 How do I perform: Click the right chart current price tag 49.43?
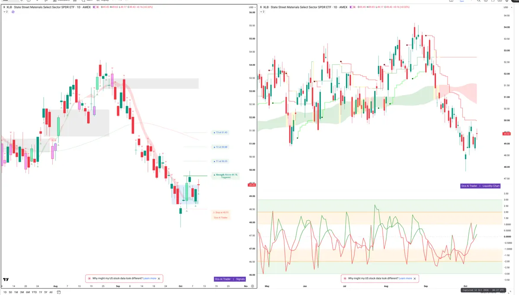click(x=507, y=134)
